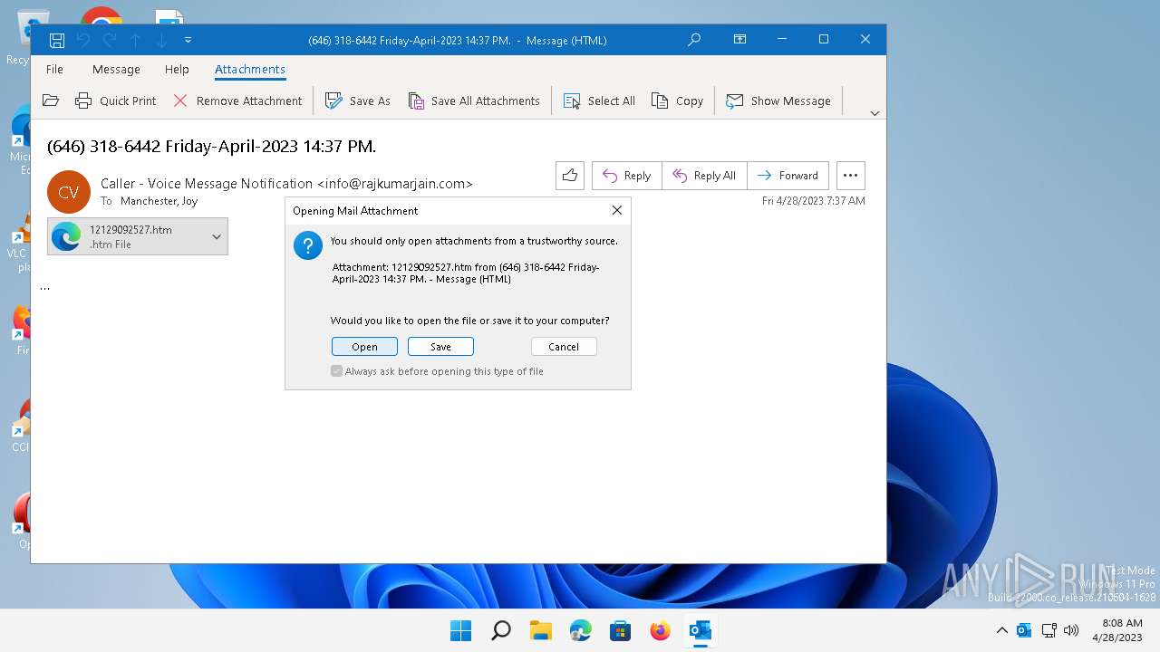Click the Reply button
The height and width of the screenshot is (652, 1160).
[x=627, y=176]
